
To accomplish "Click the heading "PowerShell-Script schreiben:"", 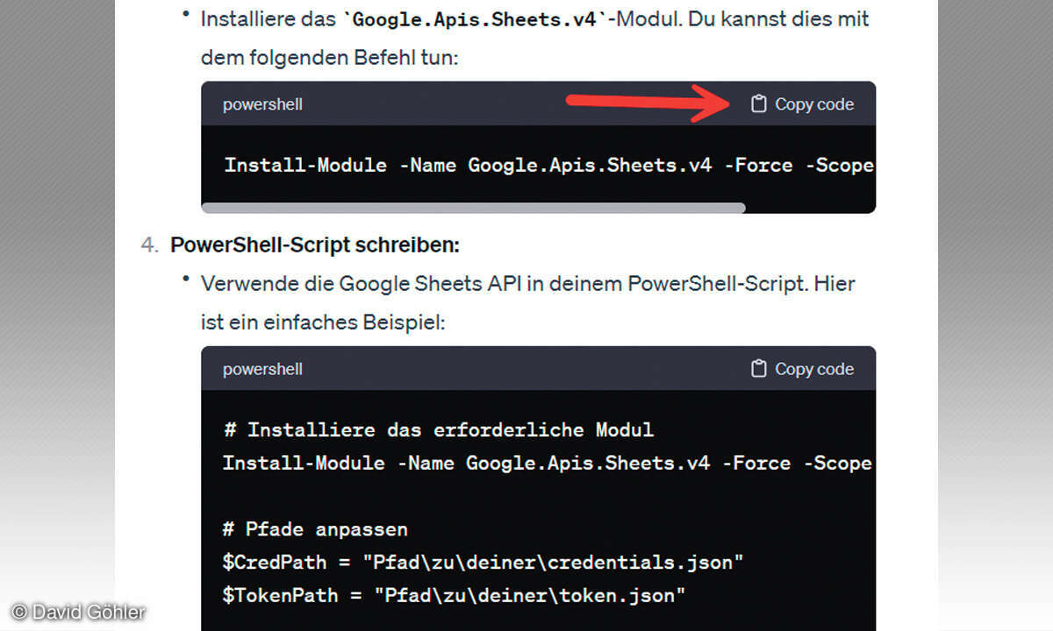I will click(x=315, y=245).
